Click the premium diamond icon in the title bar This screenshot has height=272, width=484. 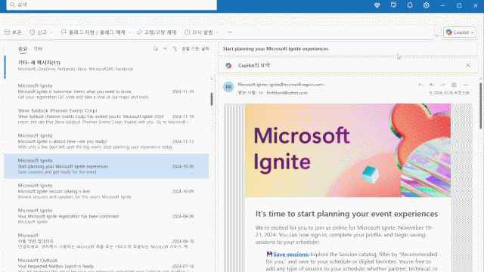pos(377,5)
